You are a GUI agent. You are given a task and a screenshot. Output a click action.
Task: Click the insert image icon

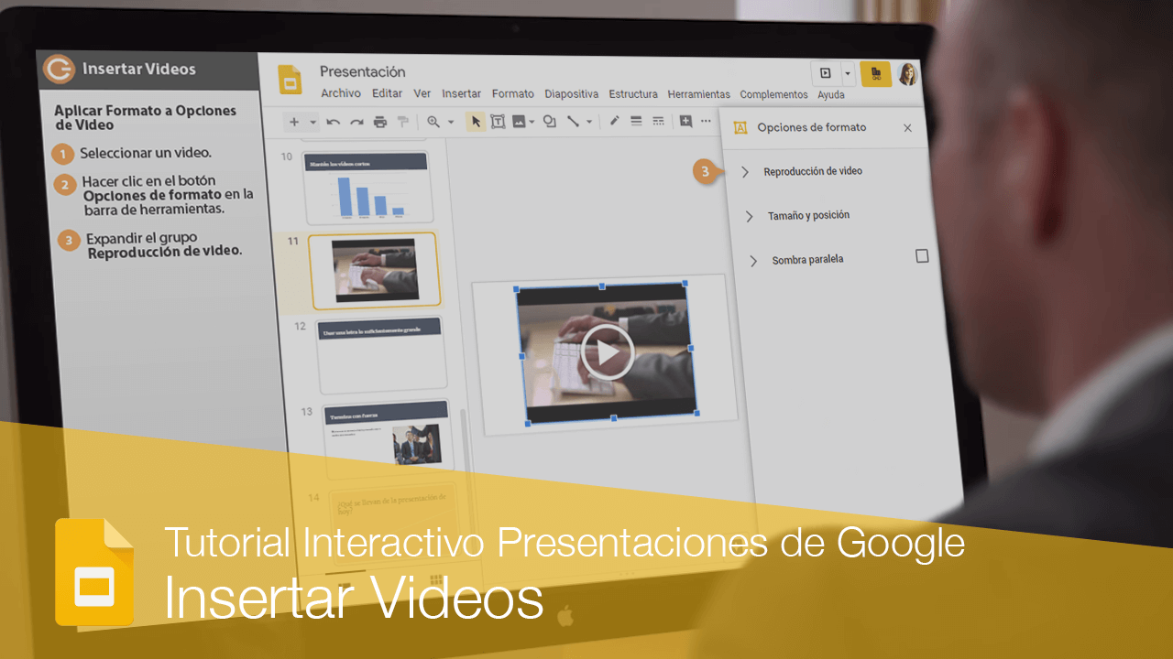coord(519,122)
